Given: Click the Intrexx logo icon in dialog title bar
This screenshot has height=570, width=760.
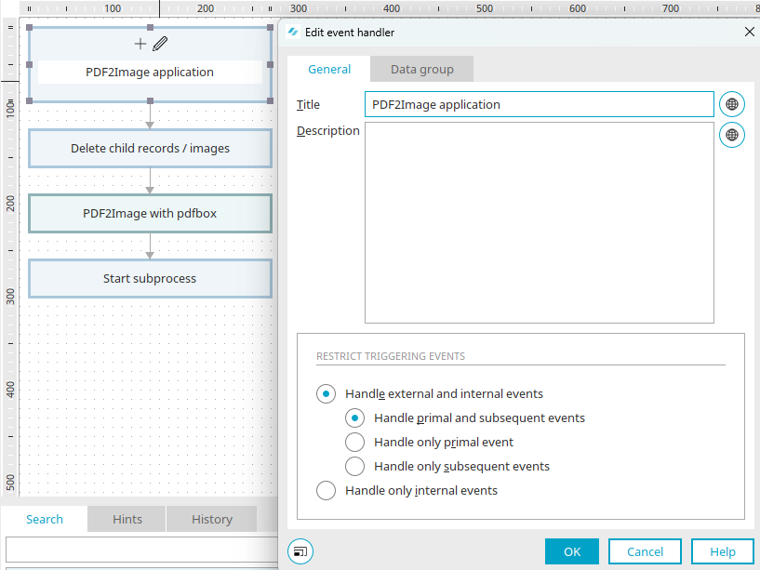Looking at the screenshot, I should 293,32.
